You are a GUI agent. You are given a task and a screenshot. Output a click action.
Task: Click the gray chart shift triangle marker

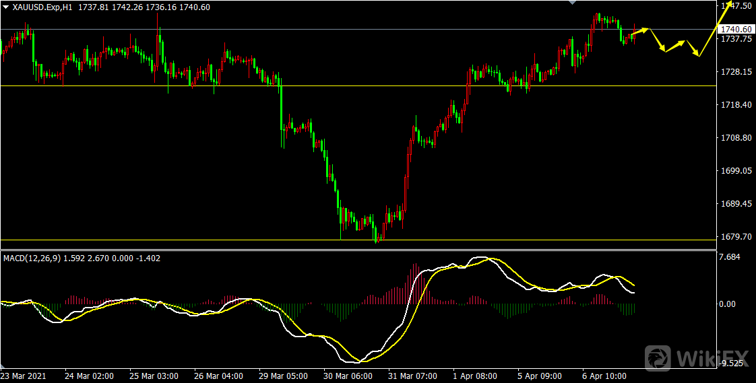(573, 3)
